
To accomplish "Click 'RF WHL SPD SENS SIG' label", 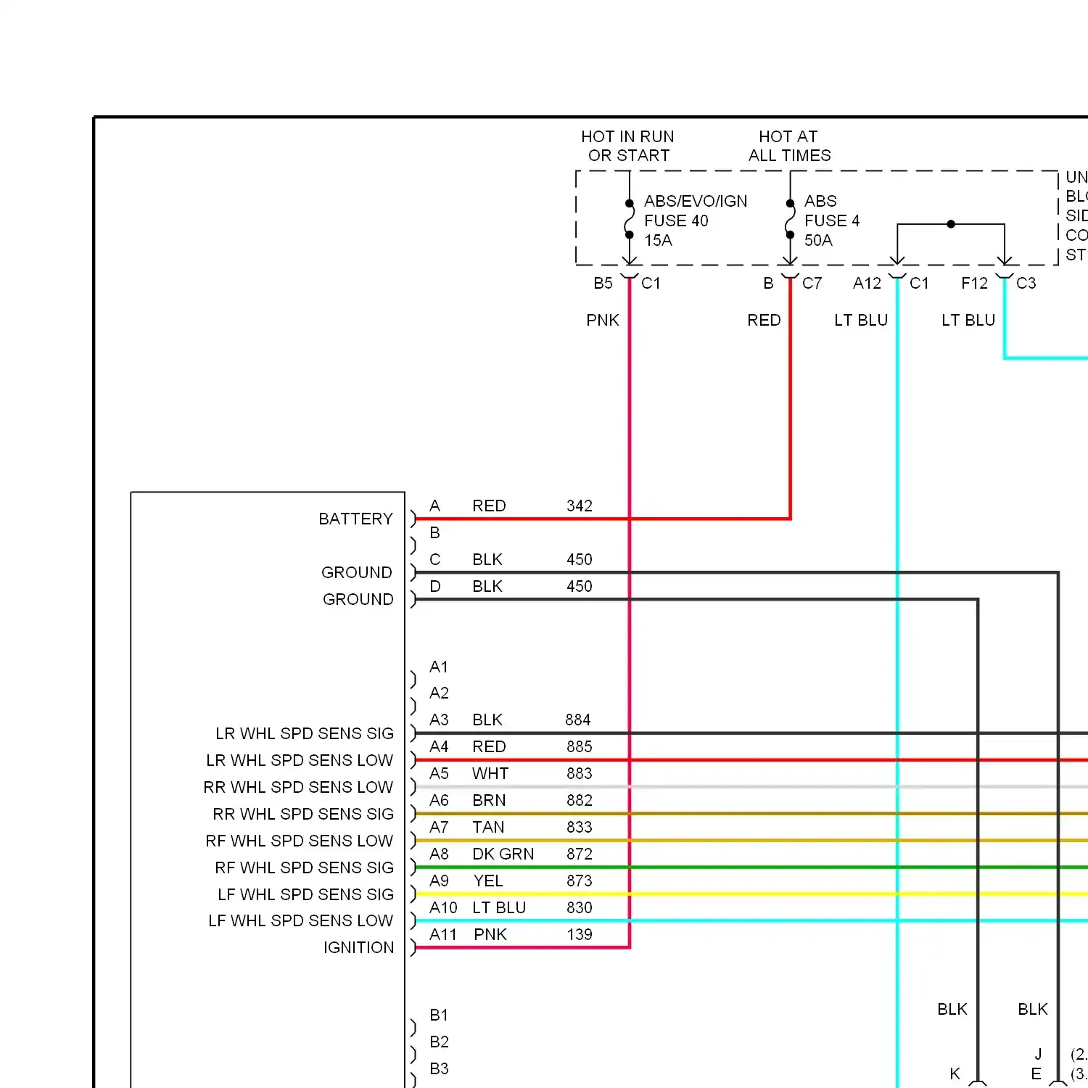I will click(305, 867).
